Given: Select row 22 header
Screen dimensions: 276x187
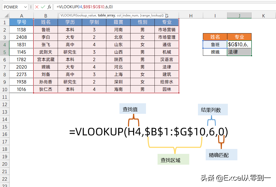Looking at the screenshot, I should (x=5, y=179).
